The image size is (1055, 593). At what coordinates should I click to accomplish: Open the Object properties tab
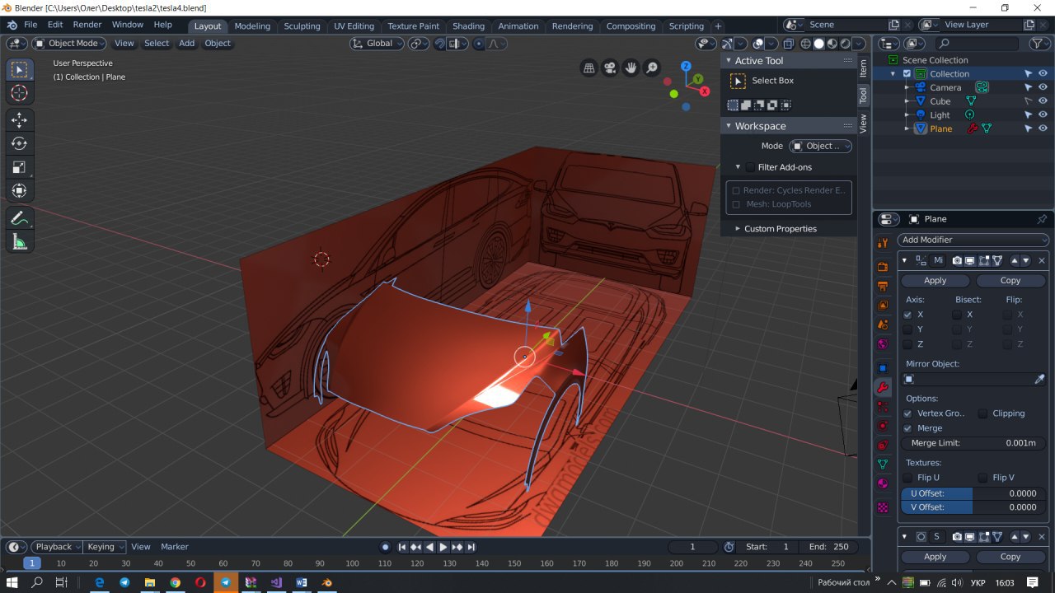tap(883, 368)
